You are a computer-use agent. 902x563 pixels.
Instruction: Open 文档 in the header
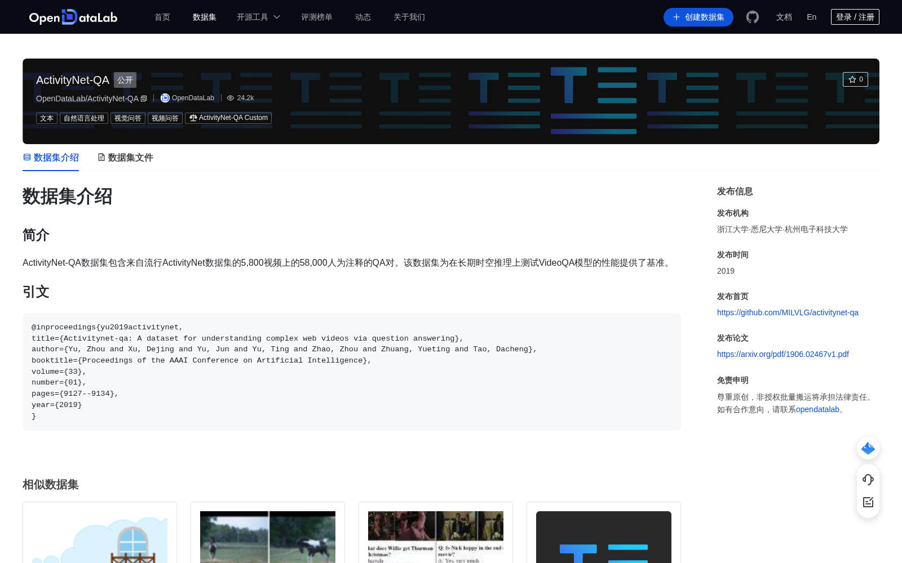pyautogui.click(x=784, y=17)
